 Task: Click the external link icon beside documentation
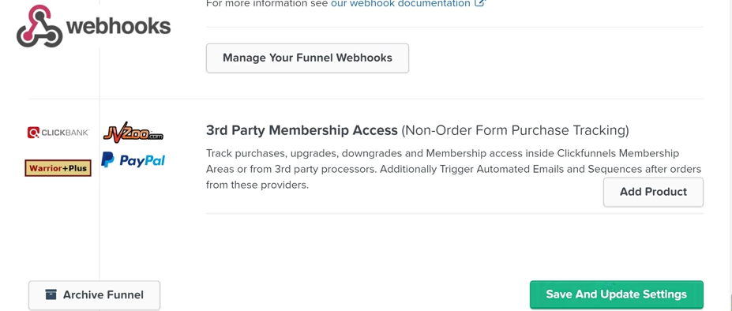(x=480, y=3)
